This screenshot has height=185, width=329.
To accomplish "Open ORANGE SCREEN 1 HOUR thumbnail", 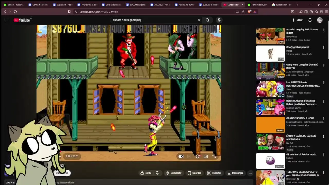I will (270, 125).
